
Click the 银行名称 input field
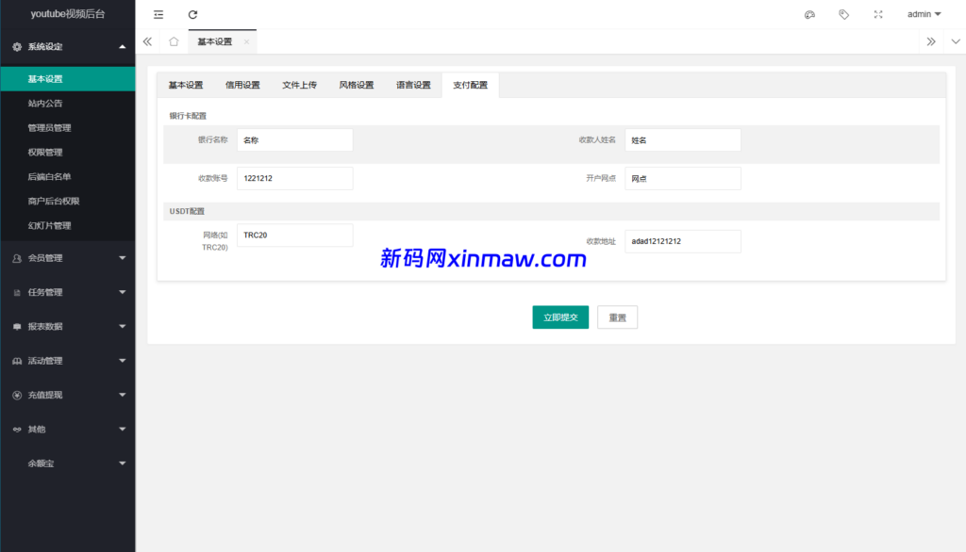[x=295, y=140]
